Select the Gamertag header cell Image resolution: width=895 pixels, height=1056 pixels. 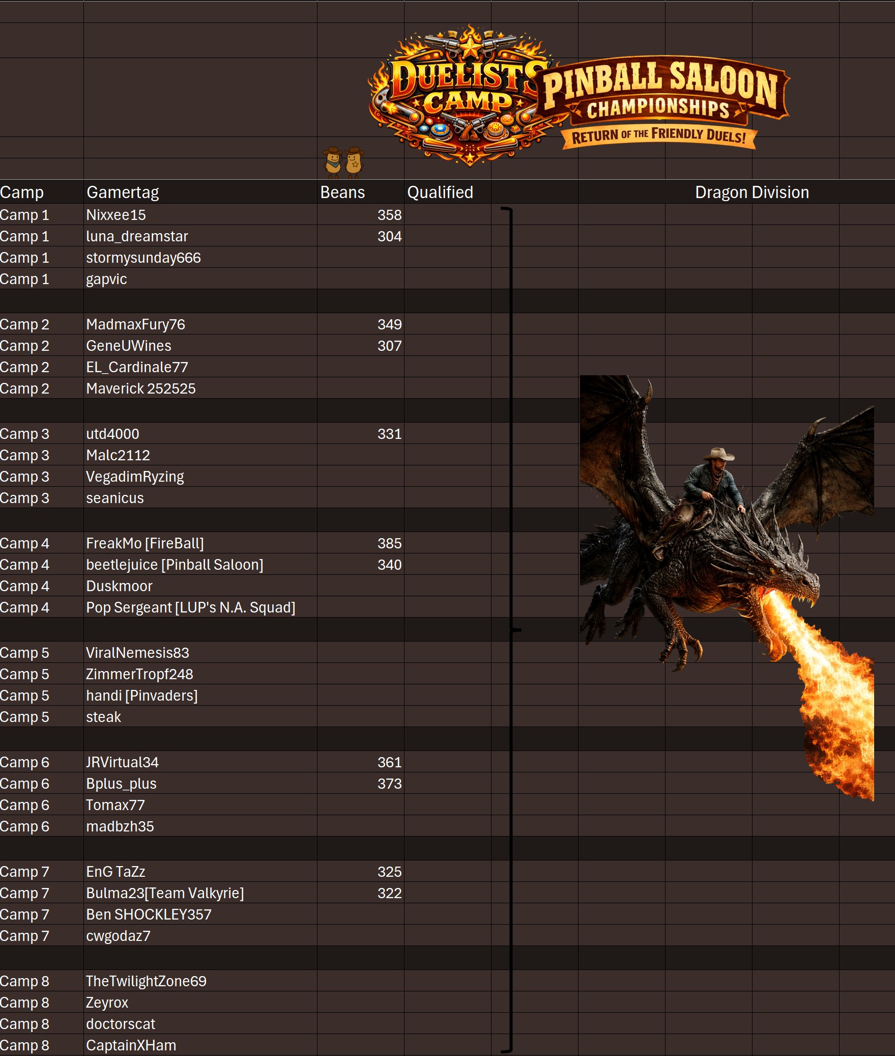coord(200,192)
